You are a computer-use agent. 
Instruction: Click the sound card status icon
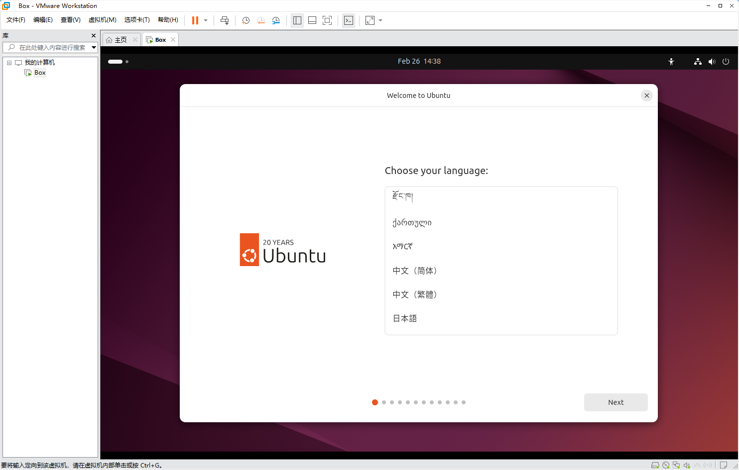[687, 466]
